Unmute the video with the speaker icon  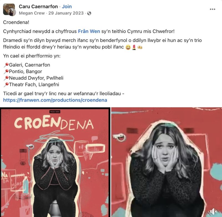point(213,211)
